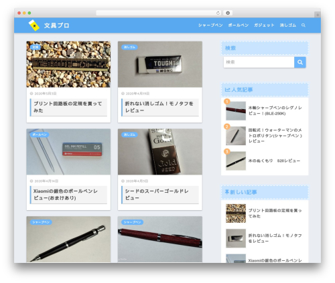Click the 検索 sidebar widget heading
This screenshot has height=283, width=335.
pos(230,48)
